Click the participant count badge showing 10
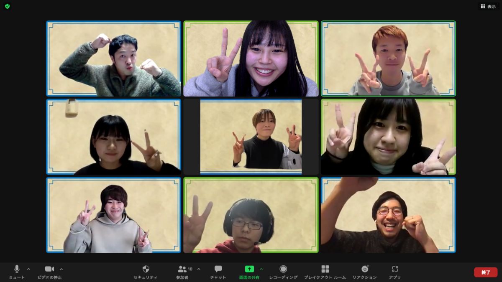The height and width of the screenshot is (282, 502). click(x=190, y=269)
